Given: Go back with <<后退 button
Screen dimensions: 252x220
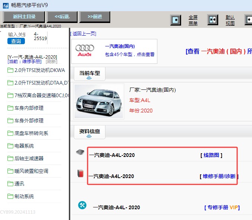Looking at the screenshot, I should tap(62, 17).
